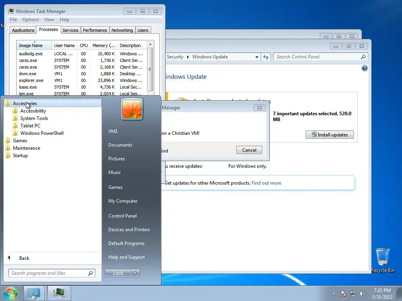Click the volume speaker tray icon

362,294
